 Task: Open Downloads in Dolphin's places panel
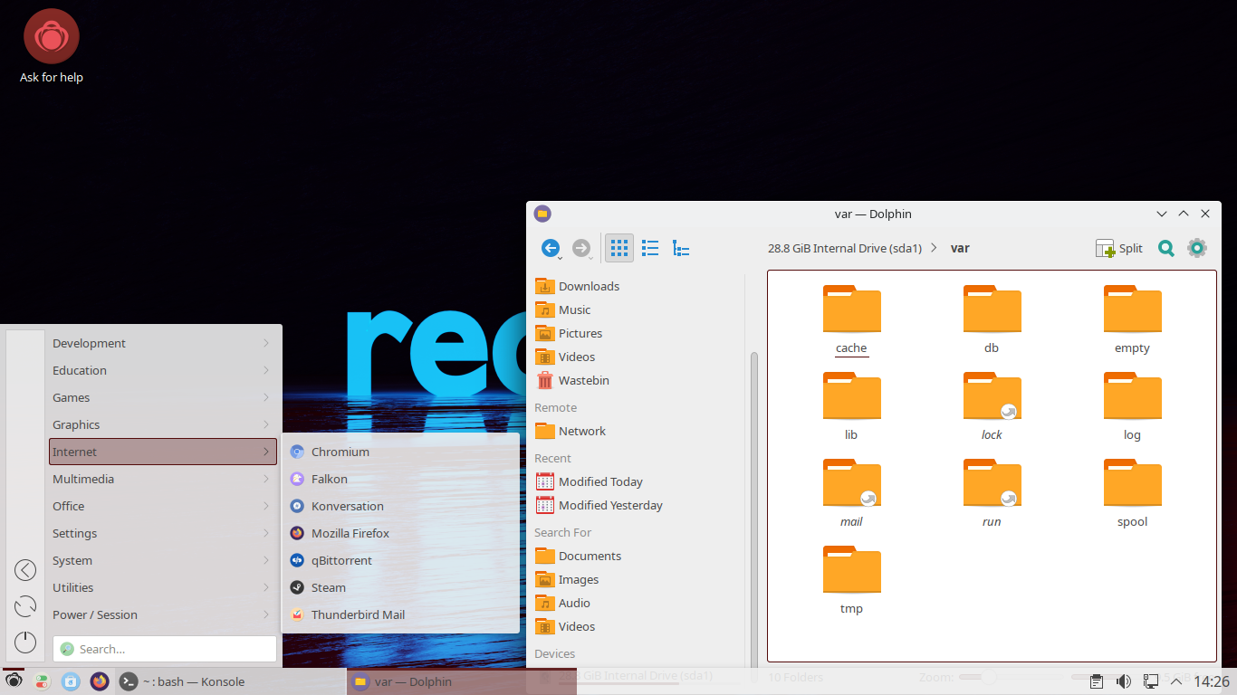tap(589, 286)
